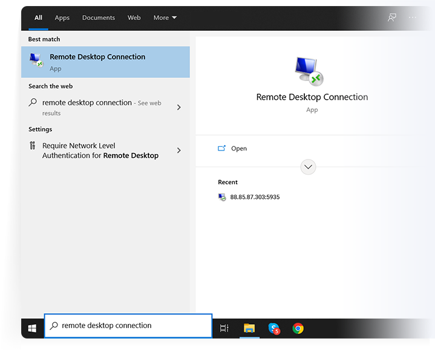435x350 pixels.
Task: Click the 'Best match' heading
Action: 44,39
